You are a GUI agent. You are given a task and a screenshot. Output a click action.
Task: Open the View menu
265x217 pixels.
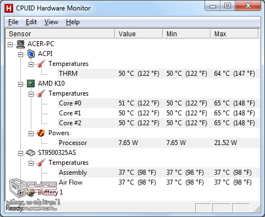[x=51, y=22]
